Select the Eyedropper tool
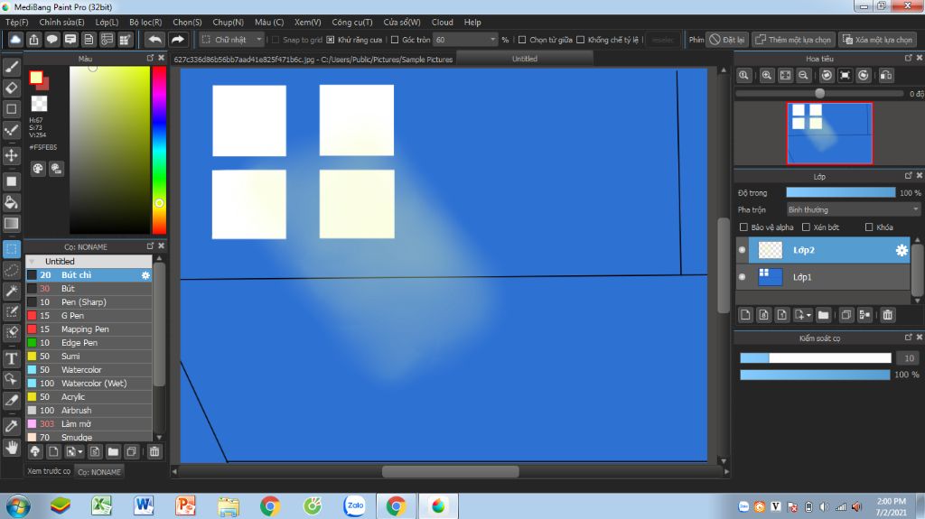Screen dimensions: 925x519 pyautogui.click(x=11, y=425)
